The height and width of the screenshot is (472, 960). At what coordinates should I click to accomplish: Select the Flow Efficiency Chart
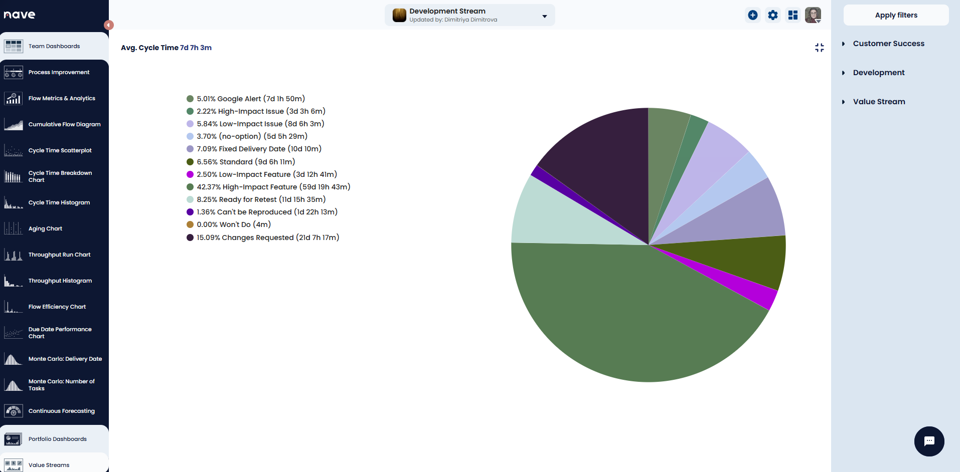57,306
